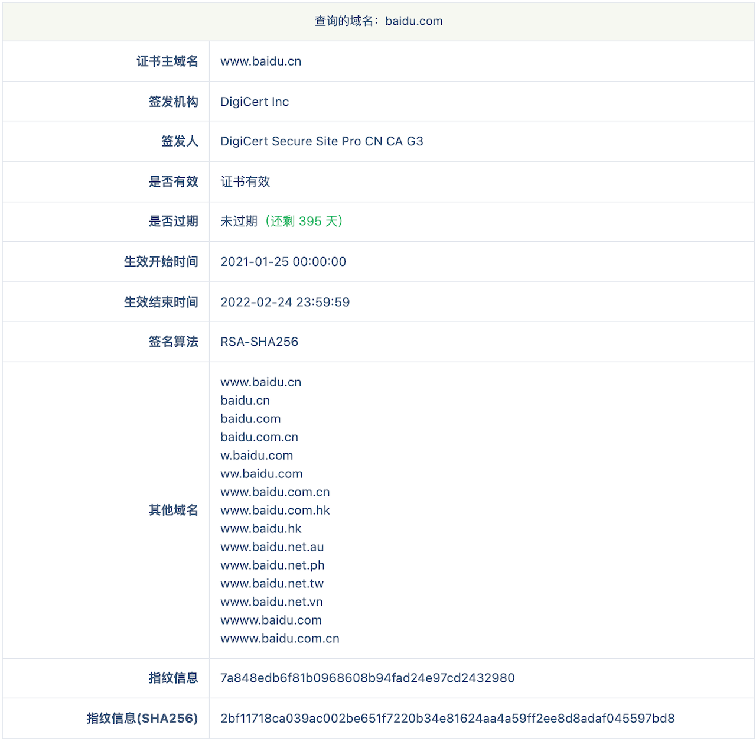Select the SHA256 指纹信息 fingerprint value
The image size is (756, 741).
click(447, 719)
